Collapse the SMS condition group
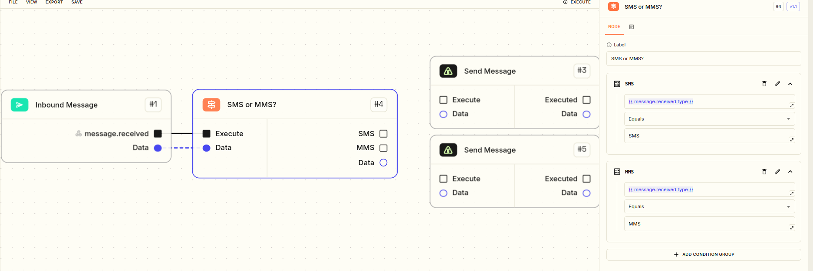This screenshot has width=813, height=271. point(790,84)
